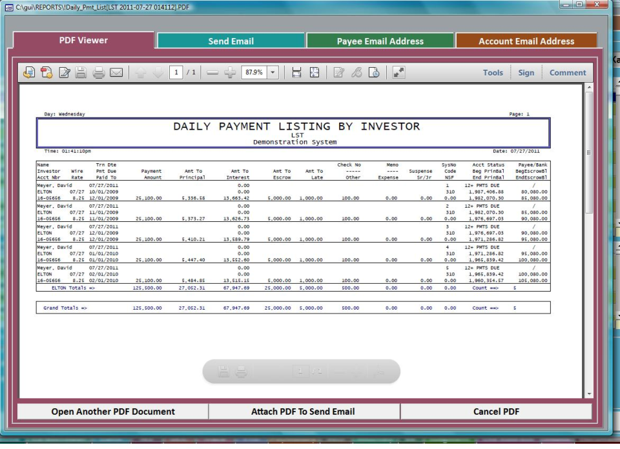The image size is (620, 449).
Task: Open the Tools pane
Action: point(493,73)
